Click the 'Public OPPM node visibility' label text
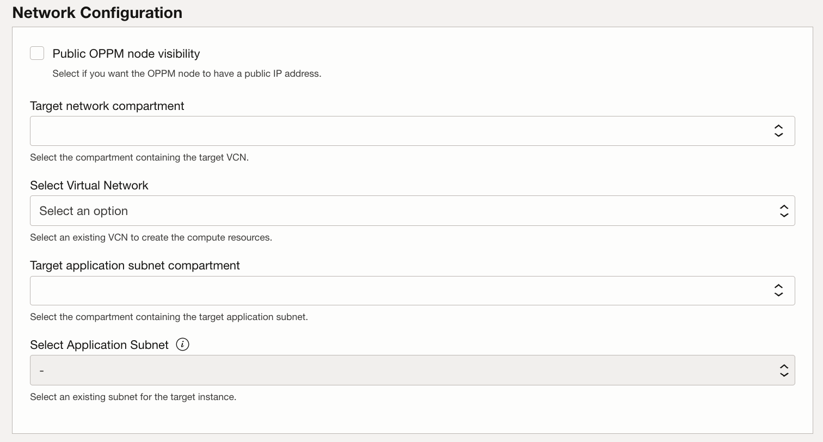Viewport: 823px width, 442px height. click(x=126, y=54)
